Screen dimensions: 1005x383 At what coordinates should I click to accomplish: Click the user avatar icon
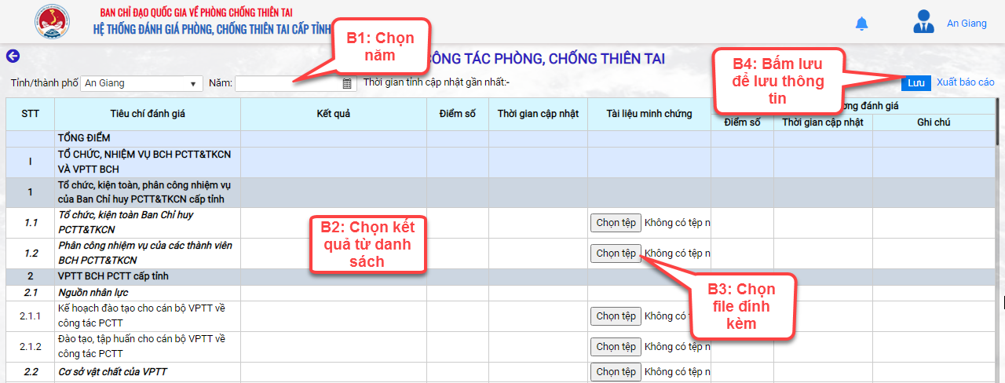(x=923, y=22)
